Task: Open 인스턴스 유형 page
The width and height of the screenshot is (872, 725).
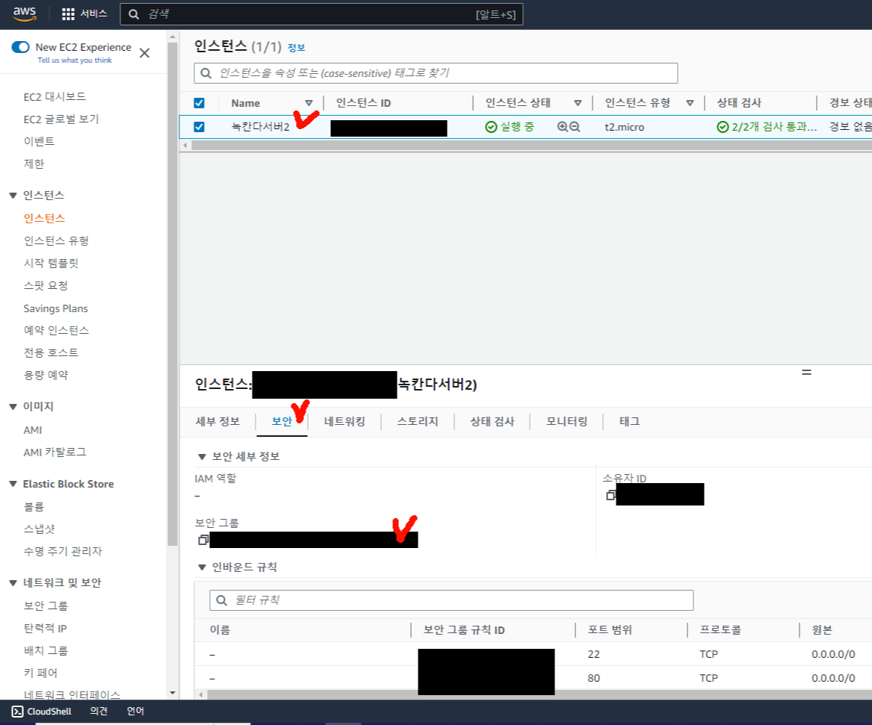Action: click(x=56, y=240)
